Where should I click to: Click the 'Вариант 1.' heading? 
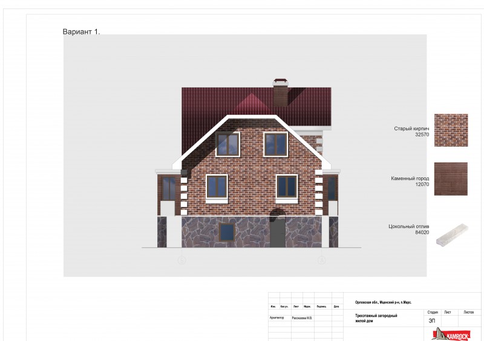pyautogui.click(x=81, y=32)
